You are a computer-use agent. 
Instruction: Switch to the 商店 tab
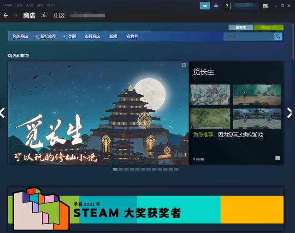pyautogui.click(x=29, y=15)
